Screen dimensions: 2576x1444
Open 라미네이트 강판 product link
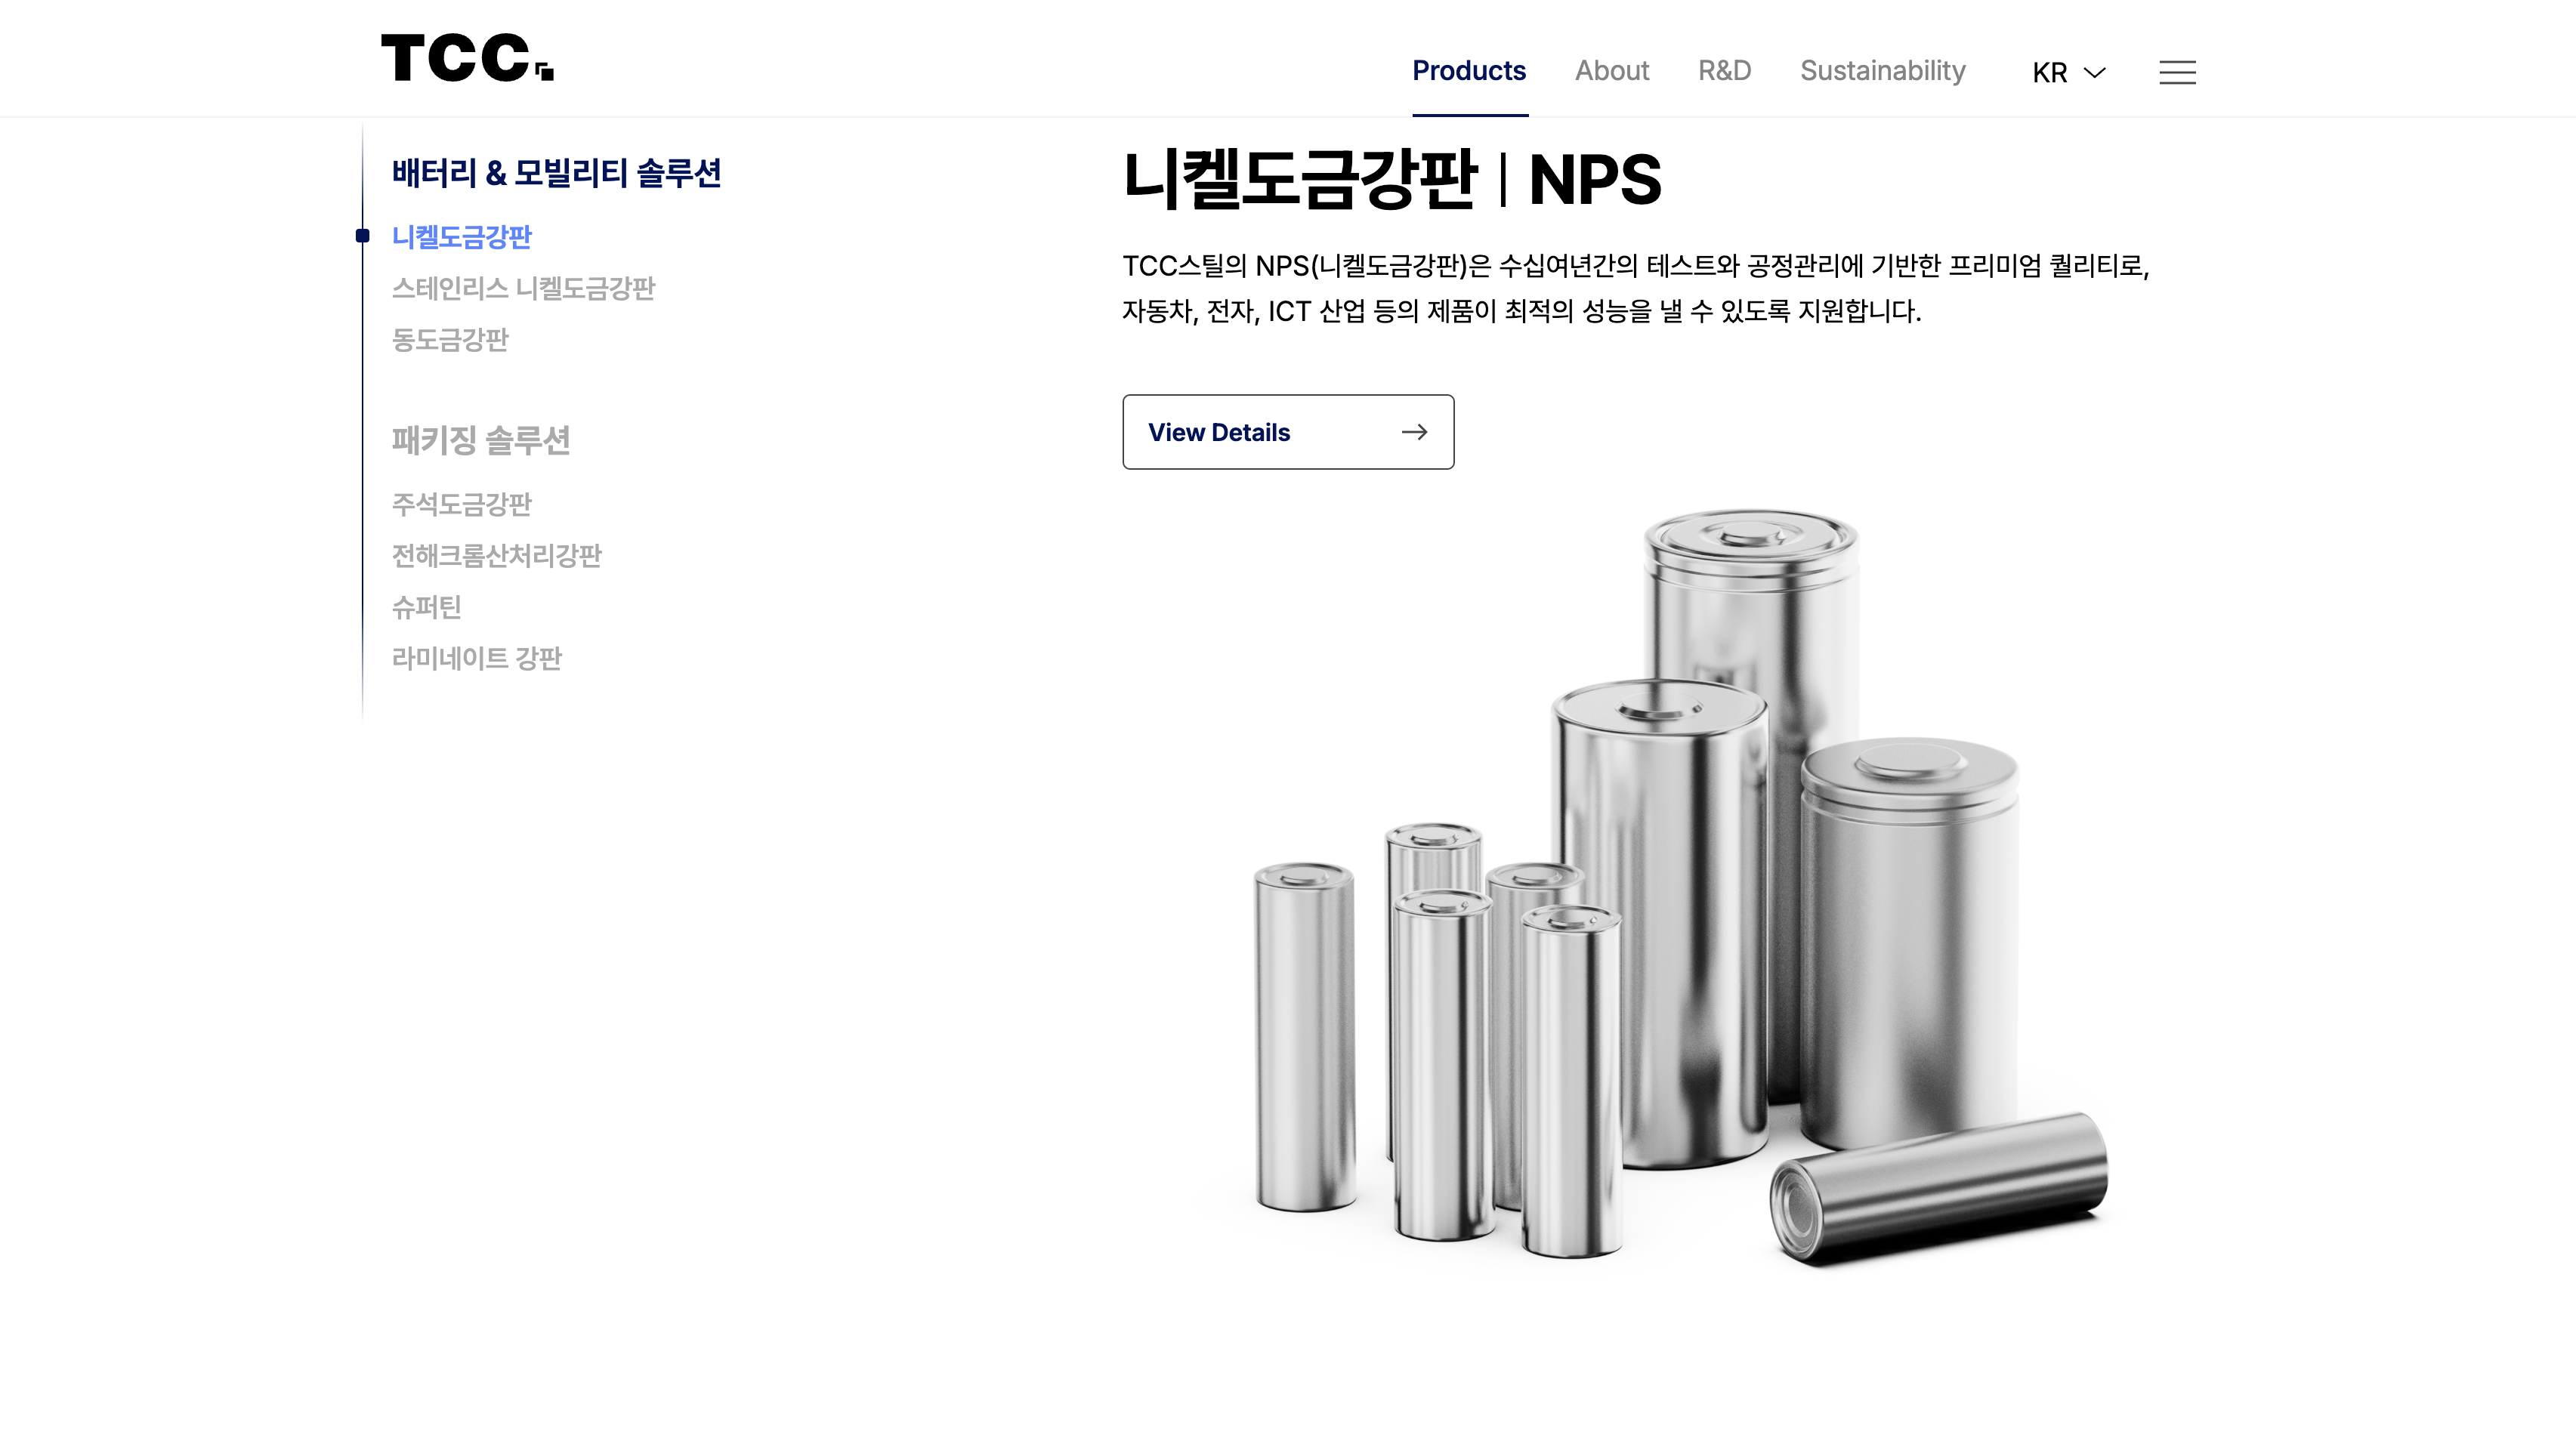click(477, 659)
